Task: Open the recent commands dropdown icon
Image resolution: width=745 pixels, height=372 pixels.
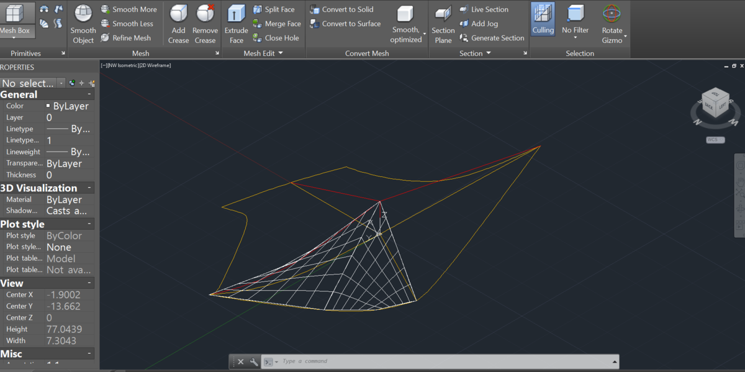Action: 269,361
